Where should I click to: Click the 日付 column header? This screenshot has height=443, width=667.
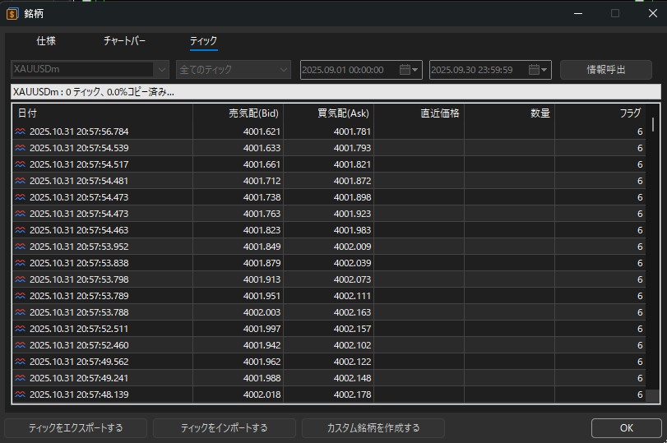point(102,113)
